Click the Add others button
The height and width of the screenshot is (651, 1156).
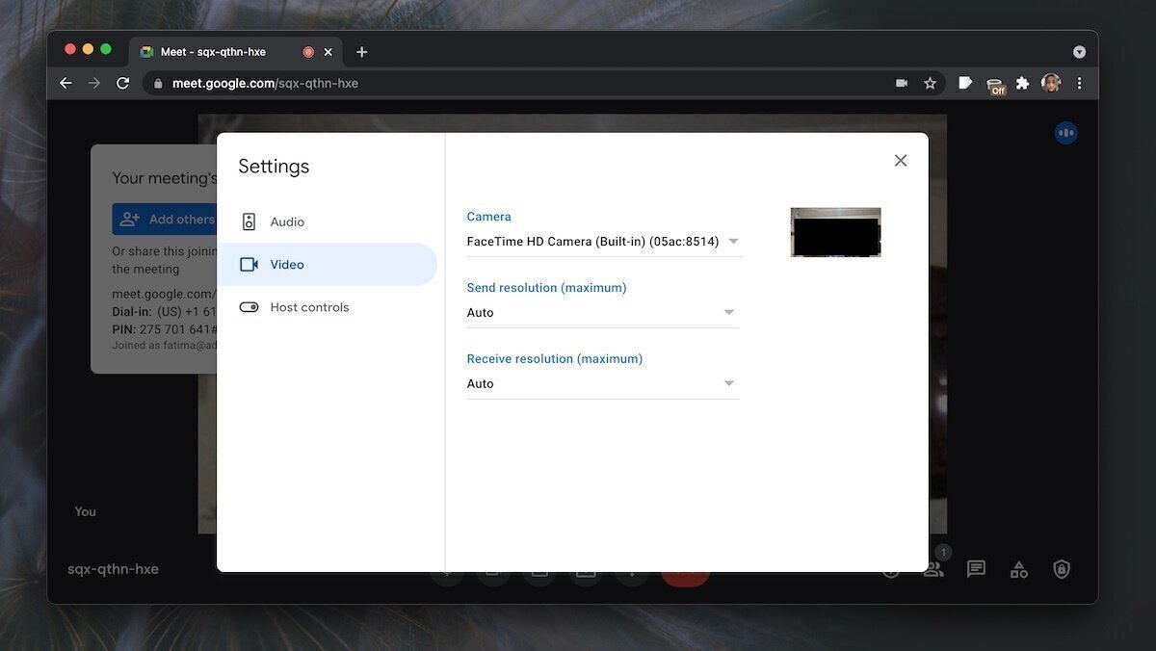(x=165, y=220)
